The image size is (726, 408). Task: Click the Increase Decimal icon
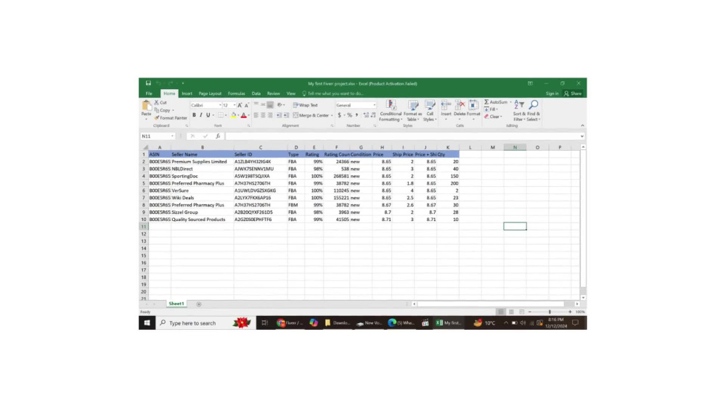[x=366, y=115]
